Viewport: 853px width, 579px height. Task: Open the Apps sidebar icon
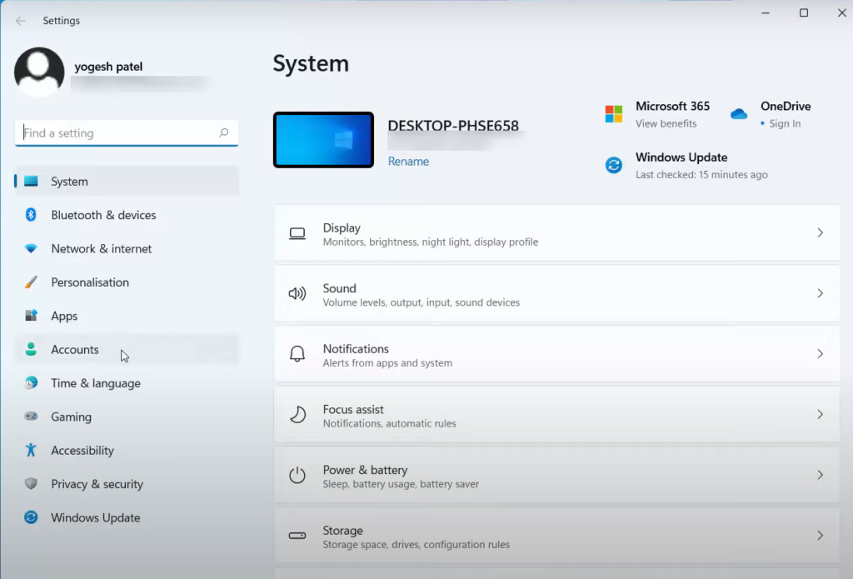pos(31,316)
